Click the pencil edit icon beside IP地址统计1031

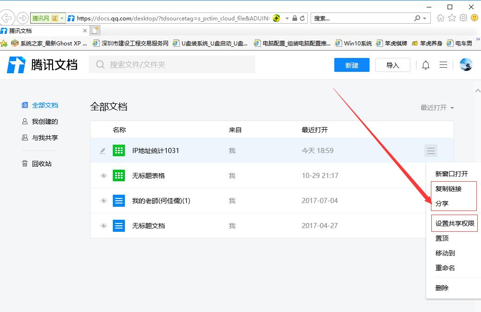coord(103,151)
